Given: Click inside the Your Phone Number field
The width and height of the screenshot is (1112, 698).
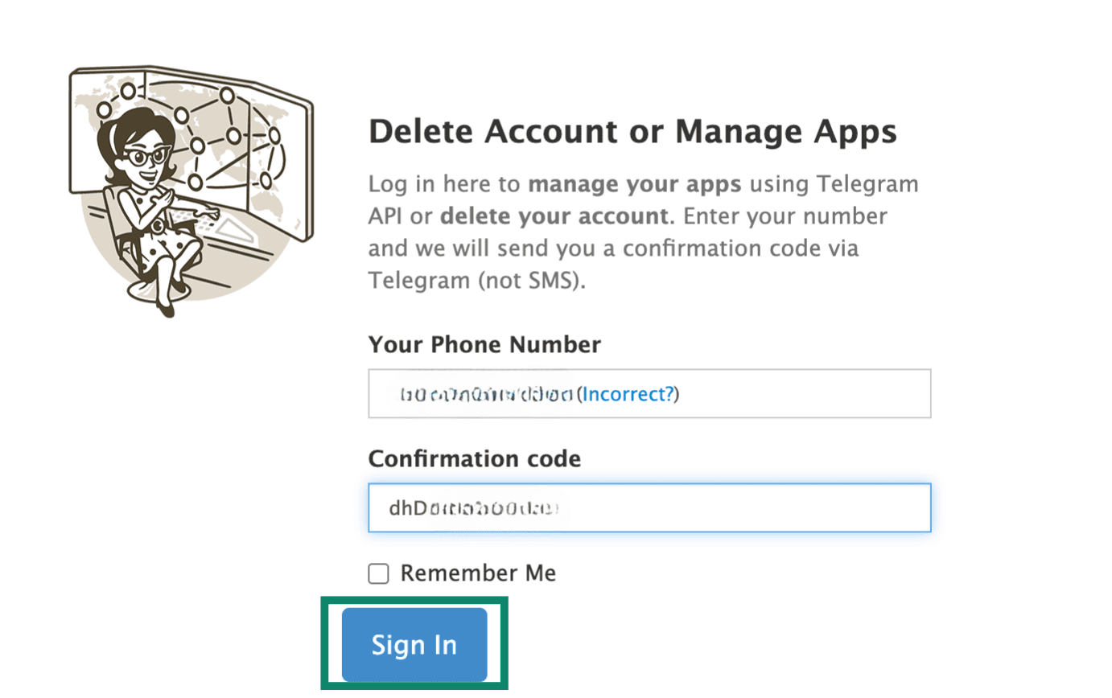Looking at the screenshot, I should 764,393.
